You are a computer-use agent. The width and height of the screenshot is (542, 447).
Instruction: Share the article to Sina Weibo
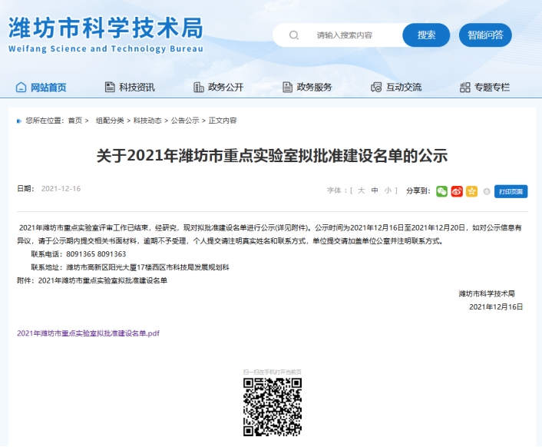pos(457,191)
